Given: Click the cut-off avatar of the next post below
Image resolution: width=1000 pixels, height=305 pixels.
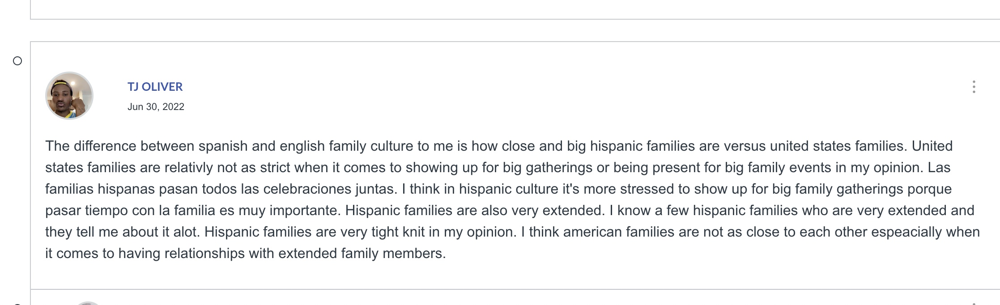Looking at the screenshot, I should coord(88,303).
